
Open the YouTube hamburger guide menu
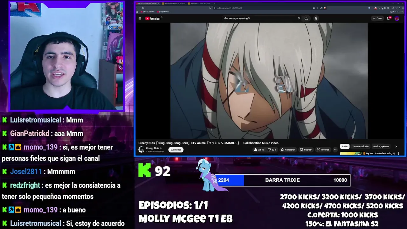pyautogui.click(x=140, y=18)
